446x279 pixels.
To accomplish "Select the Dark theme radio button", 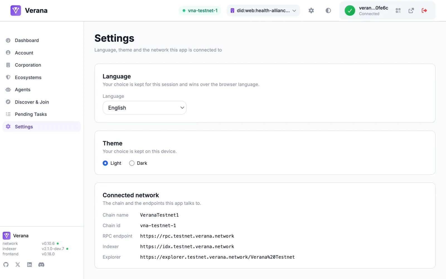I will point(132,163).
